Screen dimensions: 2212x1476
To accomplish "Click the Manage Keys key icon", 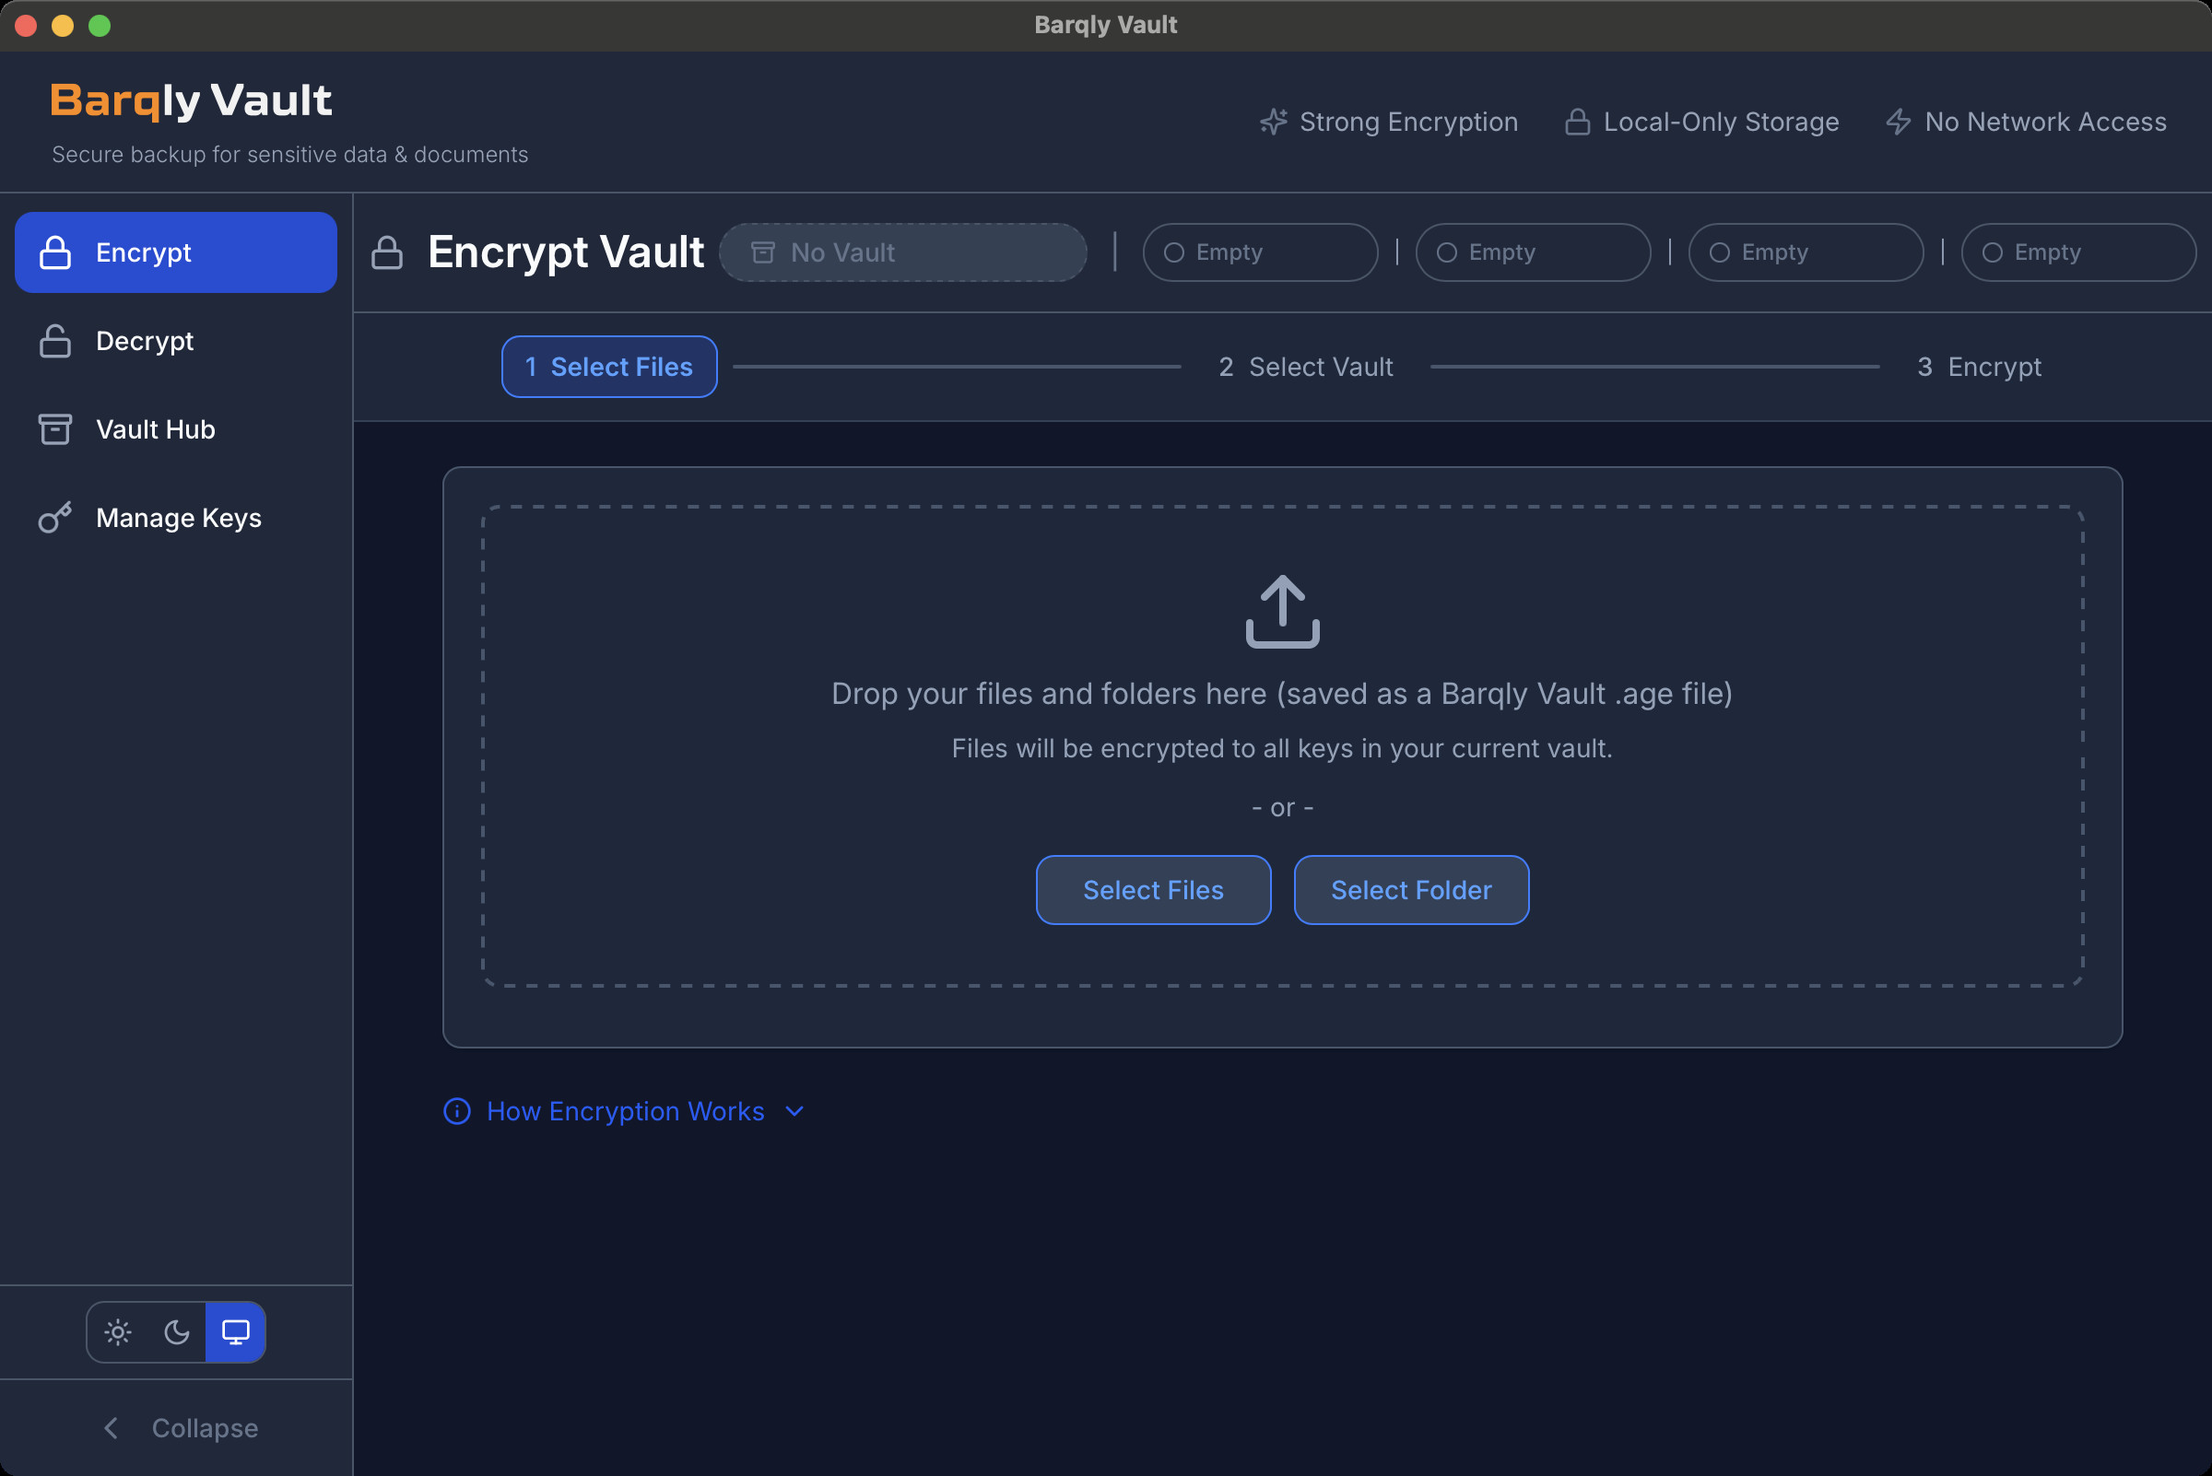I will (x=54, y=518).
